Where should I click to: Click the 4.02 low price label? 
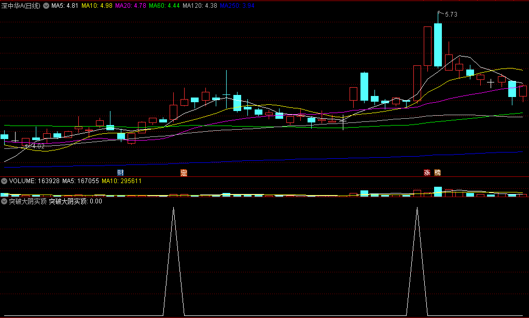coord(38,146)
